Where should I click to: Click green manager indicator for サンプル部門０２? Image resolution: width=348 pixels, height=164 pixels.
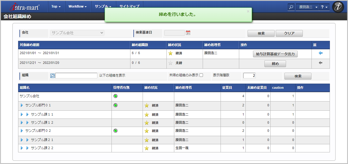pos(115,131)
